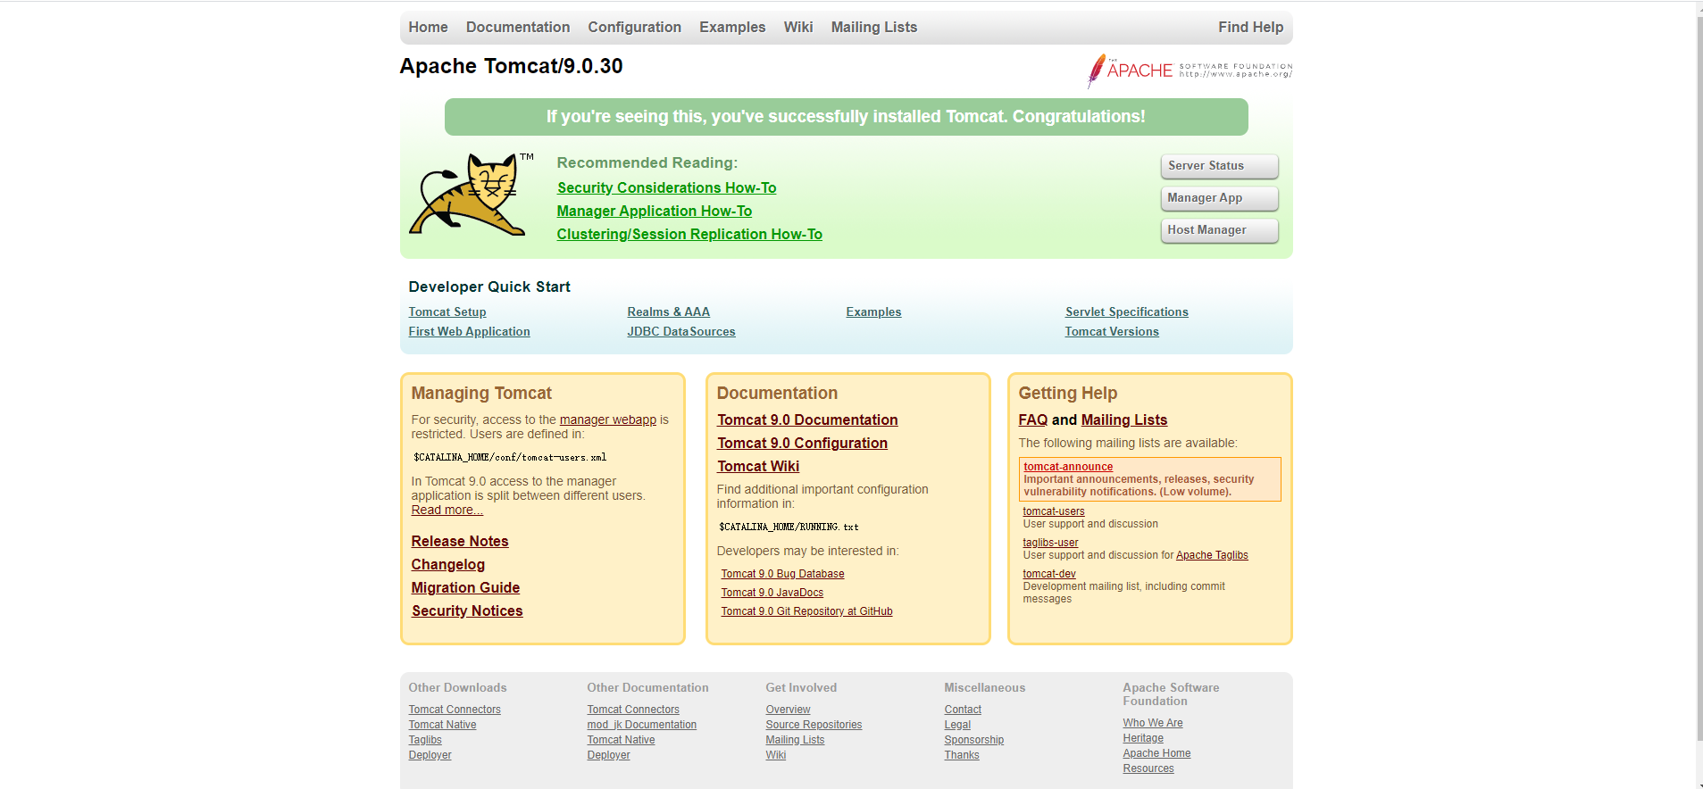
Task: Open Tomcat Native under Other Downloads
Action: pyautogui.click(x=442, y=725)
